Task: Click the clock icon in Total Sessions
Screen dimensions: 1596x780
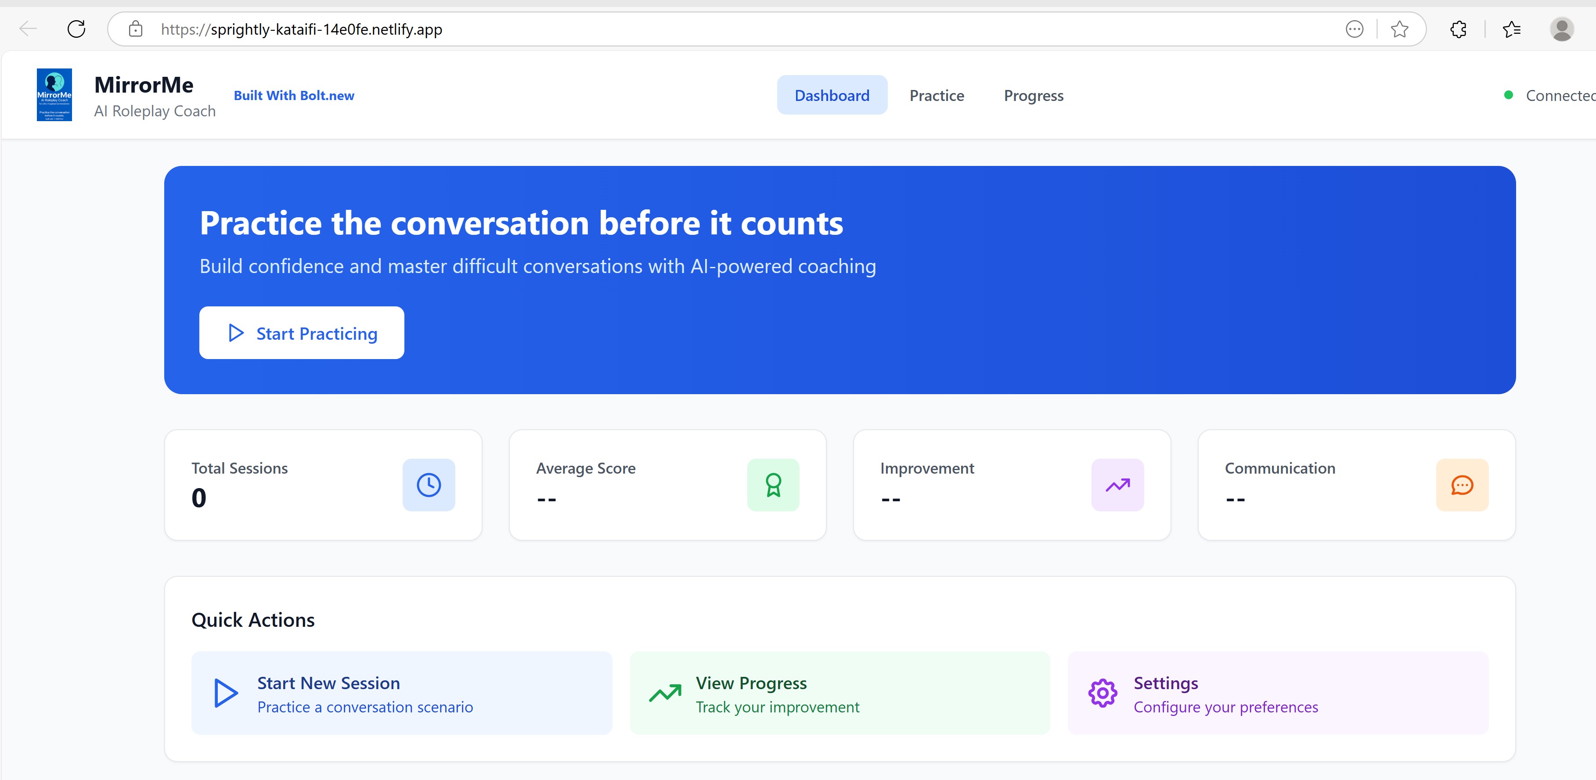Action: (428, 485)
